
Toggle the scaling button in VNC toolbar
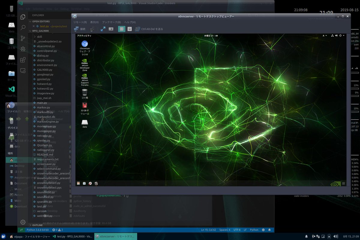click(x=121, y=29)
